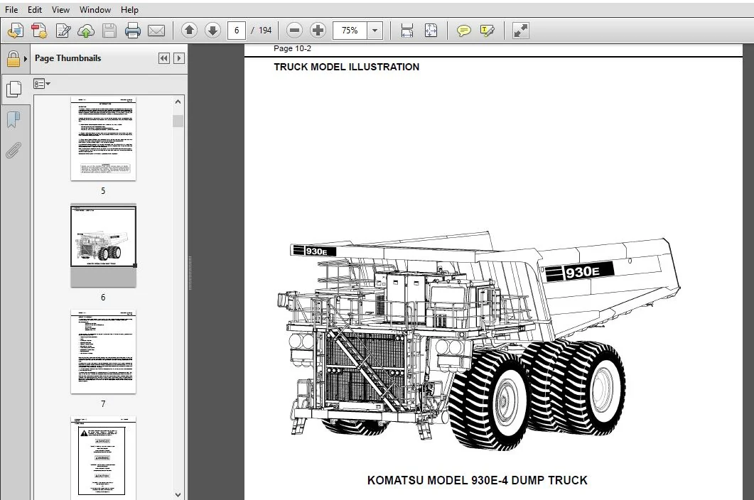This screenshot has height=500, width=754.
Task: Click the thumbnail scrollbar up arrow
Action: pos(178,102)
